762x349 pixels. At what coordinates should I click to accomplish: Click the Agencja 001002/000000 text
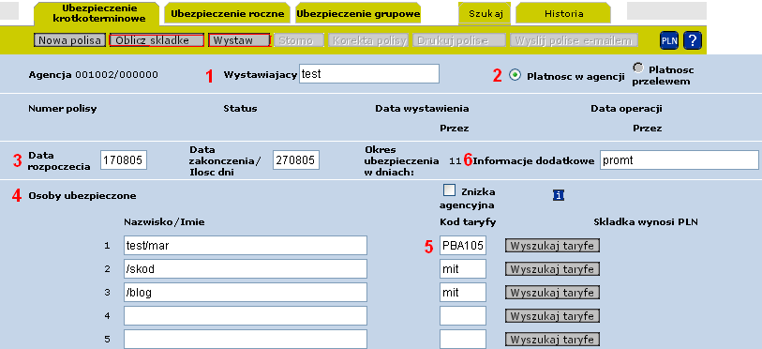(x=94, y=75)
